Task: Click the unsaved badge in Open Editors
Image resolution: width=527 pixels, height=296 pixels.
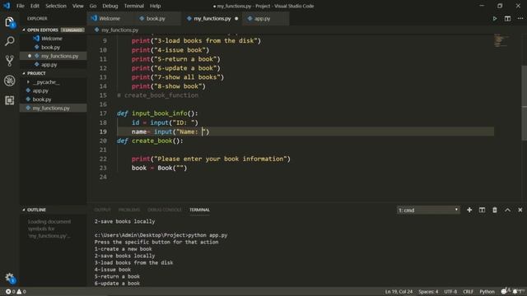Action: point(72,30)
